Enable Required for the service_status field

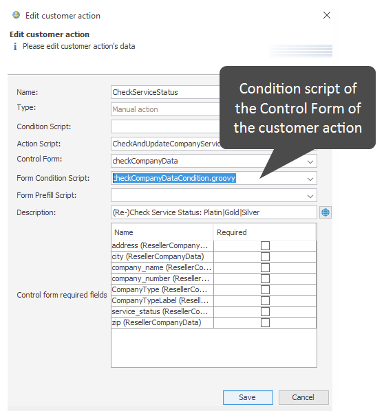click(x=265, y=311)
